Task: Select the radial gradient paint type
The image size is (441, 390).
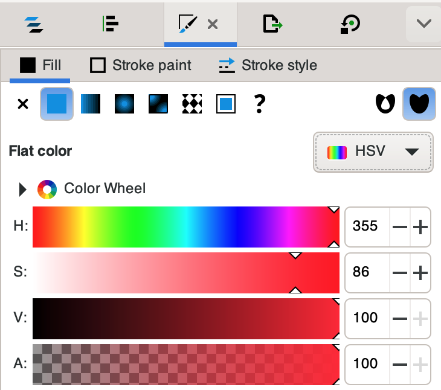Action: [124, 104]
